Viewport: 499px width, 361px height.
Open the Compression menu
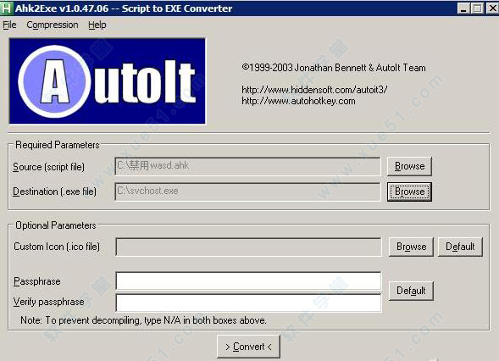tap(53, 25)
